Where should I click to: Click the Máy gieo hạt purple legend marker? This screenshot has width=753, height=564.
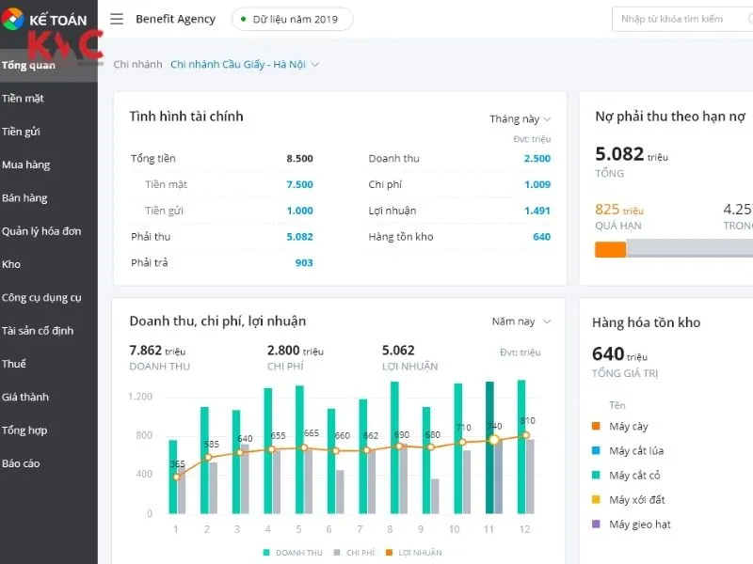(596, 525)
